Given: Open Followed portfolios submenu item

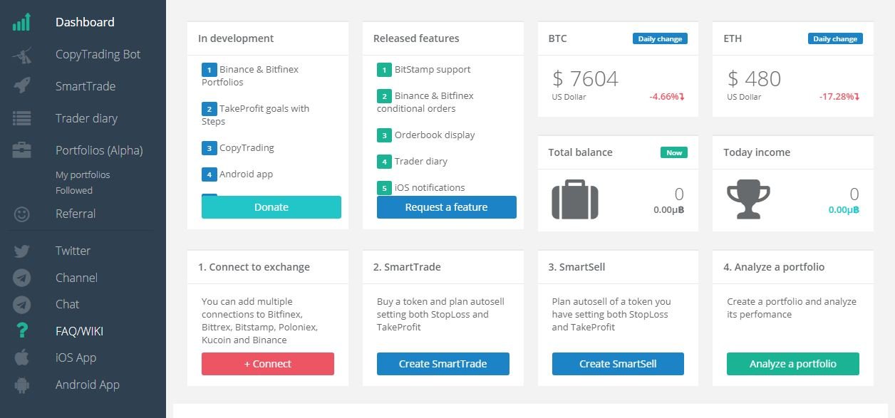Looking at the screenshot, I should 74,191.
